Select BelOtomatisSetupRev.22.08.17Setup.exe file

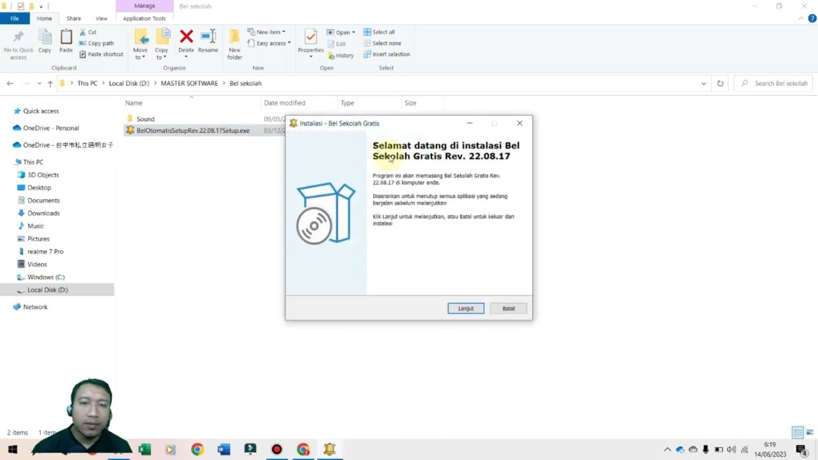tap(193, 130)
